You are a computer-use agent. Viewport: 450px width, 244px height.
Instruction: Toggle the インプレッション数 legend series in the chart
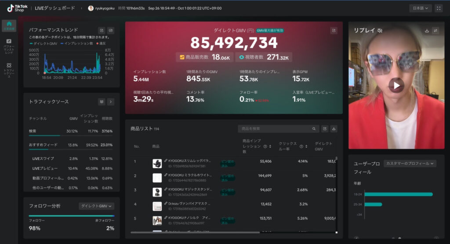[76, 43]
